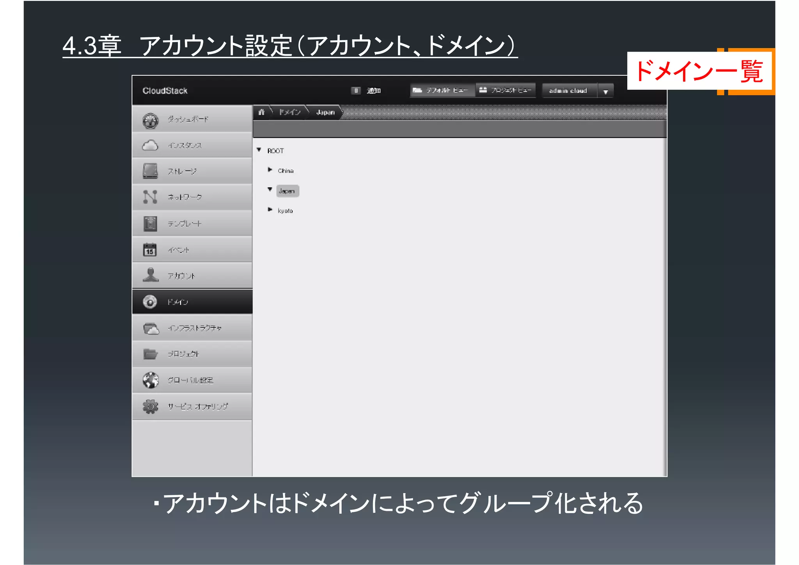The height and width of the screenshot is (565, 799).
Task: Open ネットワーク menu item
Action: point(192,197)
